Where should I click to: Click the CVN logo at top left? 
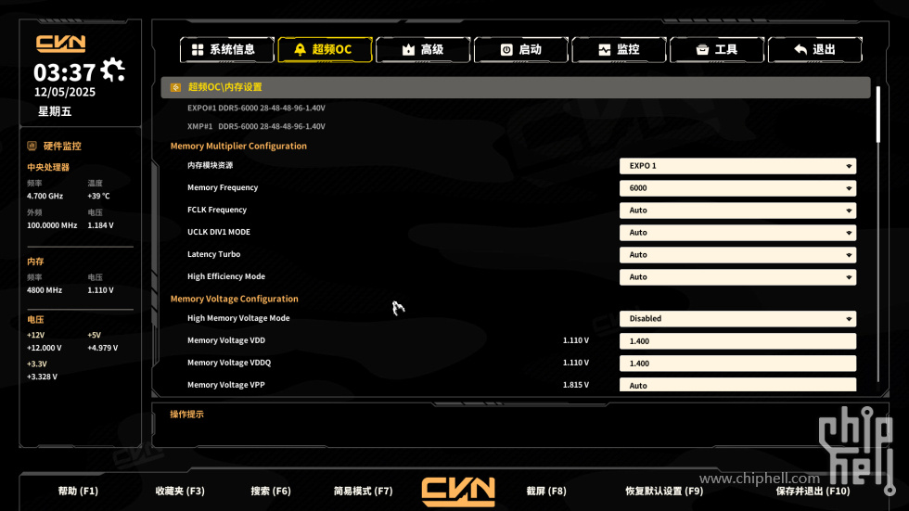61,44
